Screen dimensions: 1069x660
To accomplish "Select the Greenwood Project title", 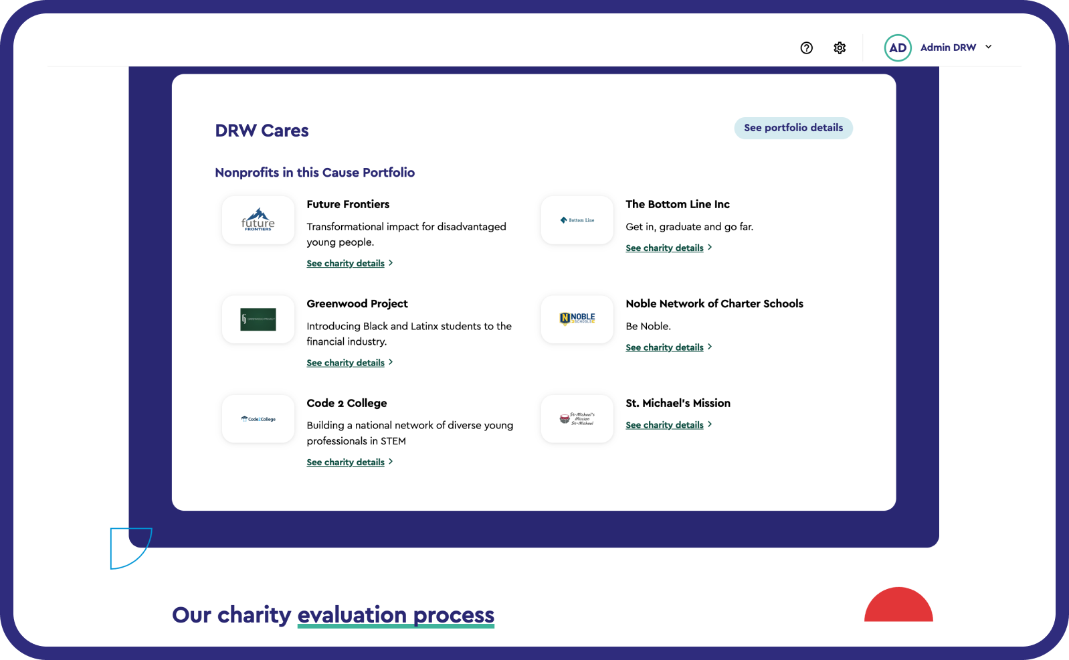I will coord(357,304).
